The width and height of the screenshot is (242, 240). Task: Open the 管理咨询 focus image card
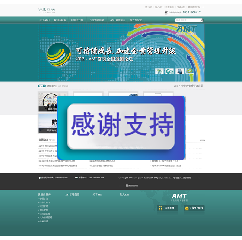[x=48, y=102]
